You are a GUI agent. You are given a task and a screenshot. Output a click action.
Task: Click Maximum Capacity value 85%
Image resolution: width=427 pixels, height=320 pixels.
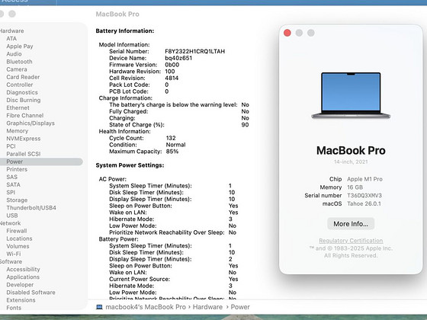point(172,152)
